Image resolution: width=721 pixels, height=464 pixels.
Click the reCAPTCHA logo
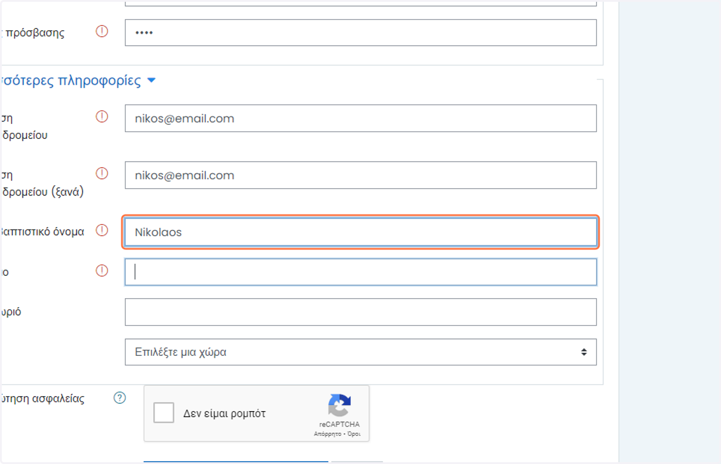[339, 406]
